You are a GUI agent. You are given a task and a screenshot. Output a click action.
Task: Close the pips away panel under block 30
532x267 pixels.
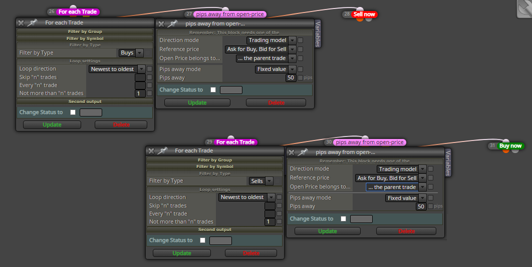tap(292, 152)
